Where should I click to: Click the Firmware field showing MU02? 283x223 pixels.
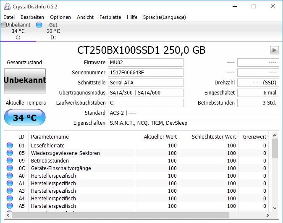(146, 63)
